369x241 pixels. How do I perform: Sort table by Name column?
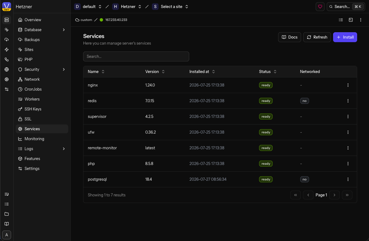tap(96, 72)
